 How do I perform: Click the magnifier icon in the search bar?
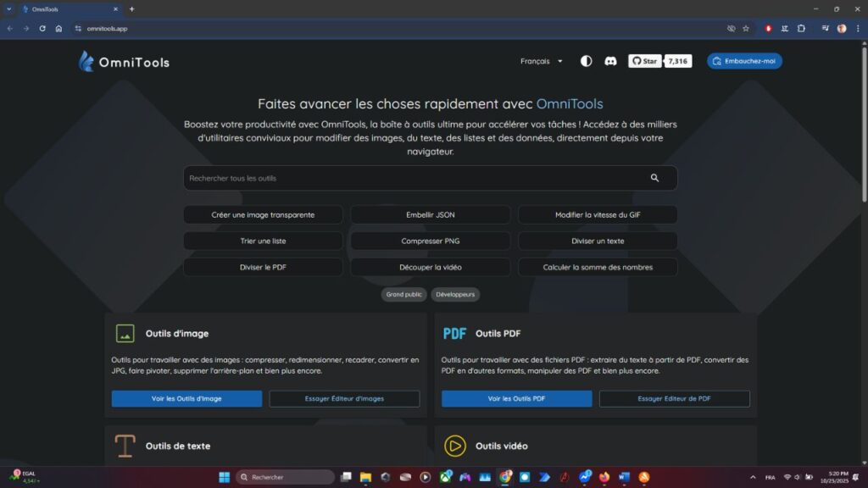coord(654,178)
